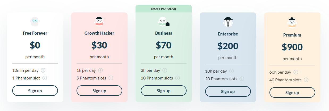This screenshot has height=111, width=329.
Task: Sign up for the Enterprise plan
Action: click(228, 91)
